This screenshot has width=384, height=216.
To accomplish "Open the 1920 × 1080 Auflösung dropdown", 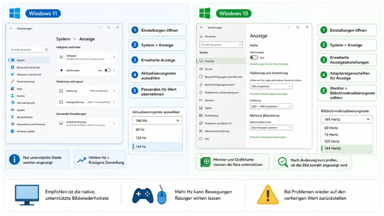I will 271,106.
